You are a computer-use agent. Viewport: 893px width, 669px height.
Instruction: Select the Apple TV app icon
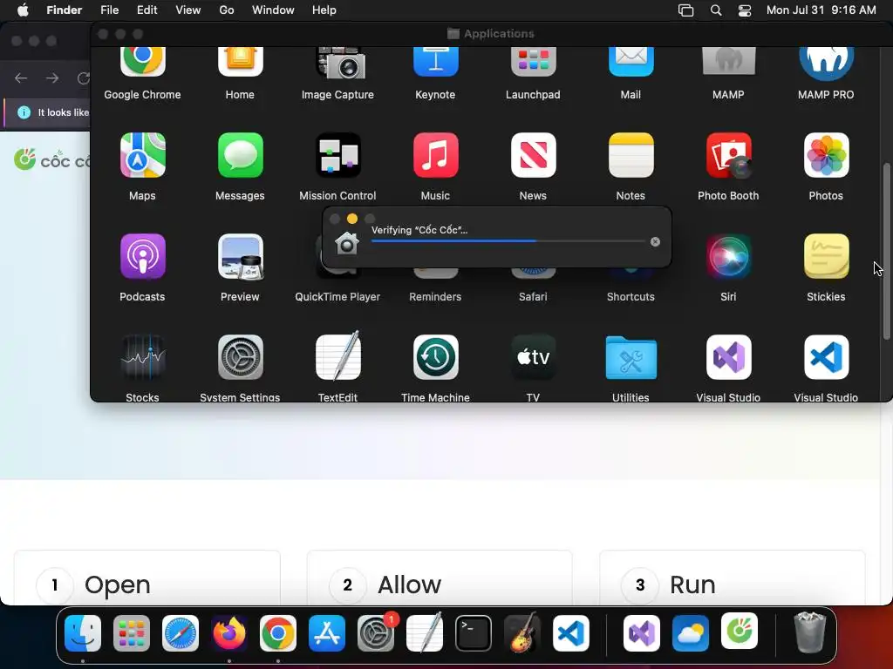[533, 357]
